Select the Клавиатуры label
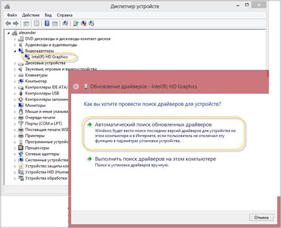The image size is (281, 228). (x=36, y=75)
